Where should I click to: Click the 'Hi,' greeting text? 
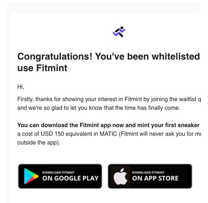(x=21, y=87)
